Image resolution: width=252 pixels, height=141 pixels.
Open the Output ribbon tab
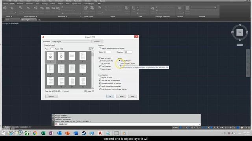[x=52, y=4]
